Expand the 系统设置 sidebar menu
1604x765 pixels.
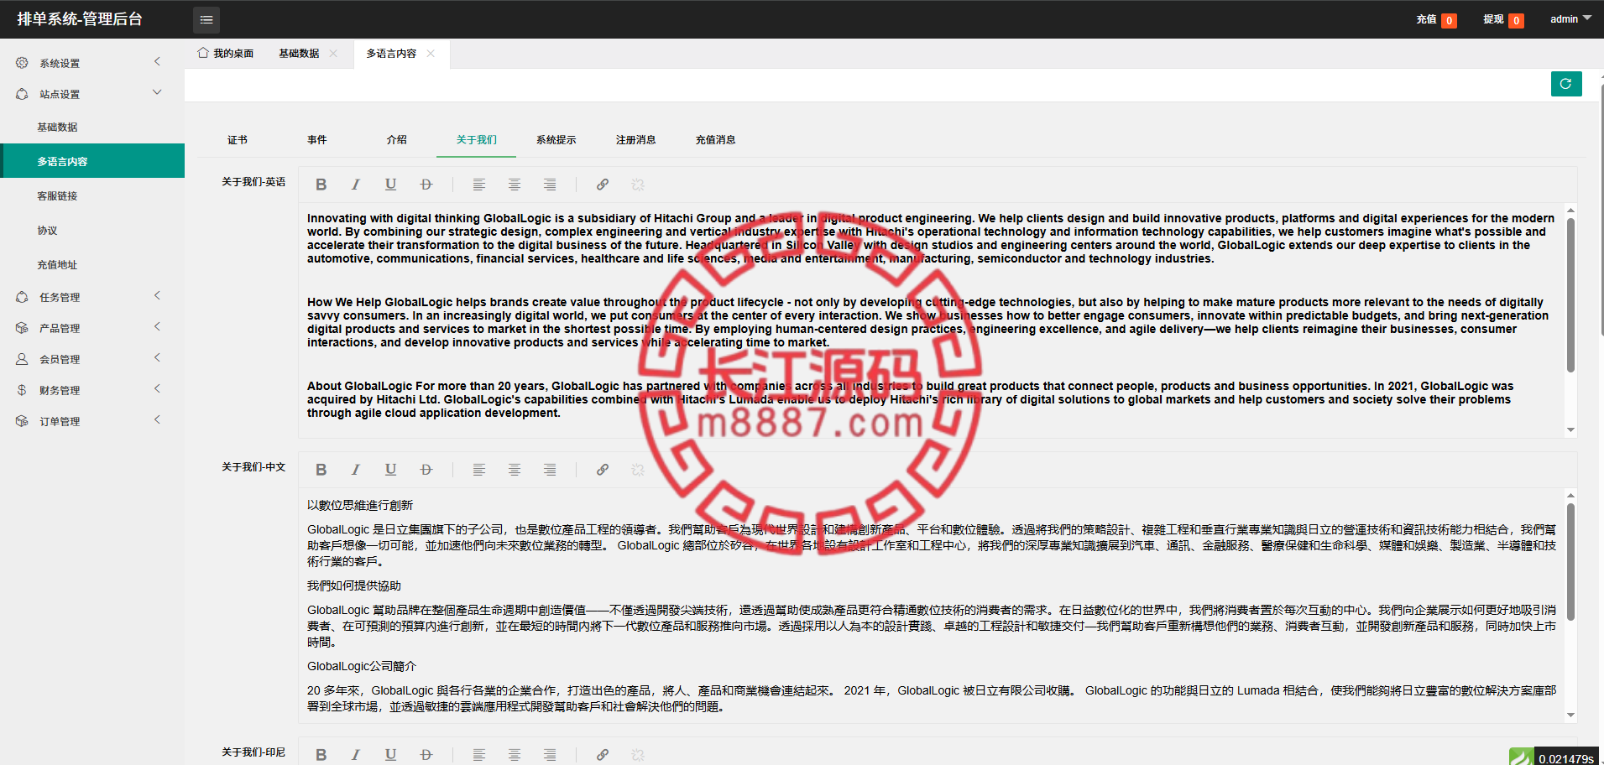pos(92,63)
